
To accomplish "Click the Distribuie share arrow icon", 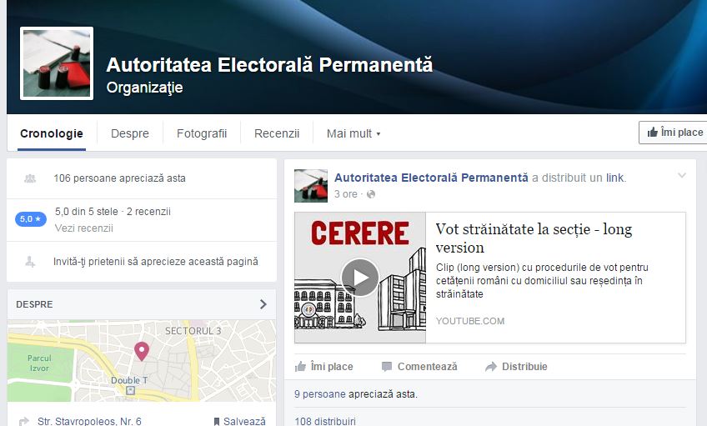I will 490,367.
